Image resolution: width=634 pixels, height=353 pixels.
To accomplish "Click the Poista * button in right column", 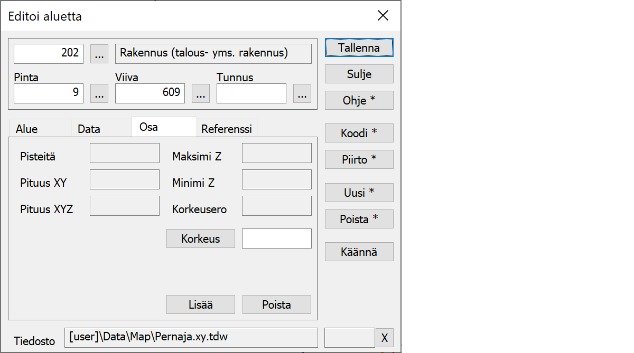I will pyautogui.click(x=359, y=219).
